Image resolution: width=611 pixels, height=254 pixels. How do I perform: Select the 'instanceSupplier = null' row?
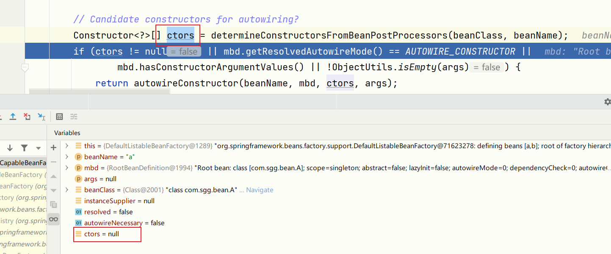coord(336,201)
